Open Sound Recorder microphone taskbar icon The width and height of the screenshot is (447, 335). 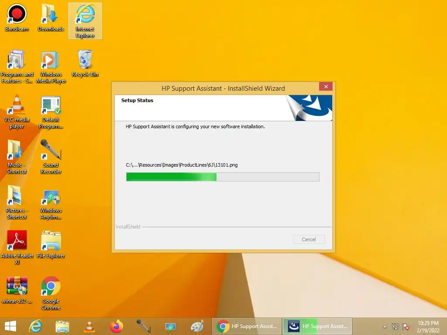coord(143,326)
